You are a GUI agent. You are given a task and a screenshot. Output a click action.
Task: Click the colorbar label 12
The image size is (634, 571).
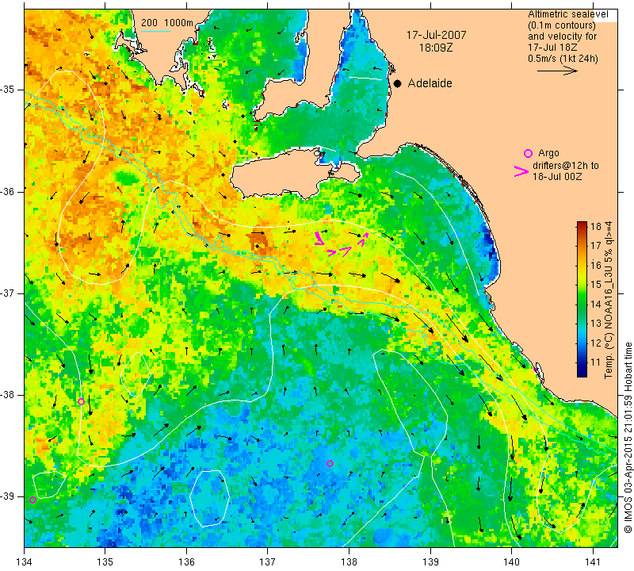pos(596,343)
